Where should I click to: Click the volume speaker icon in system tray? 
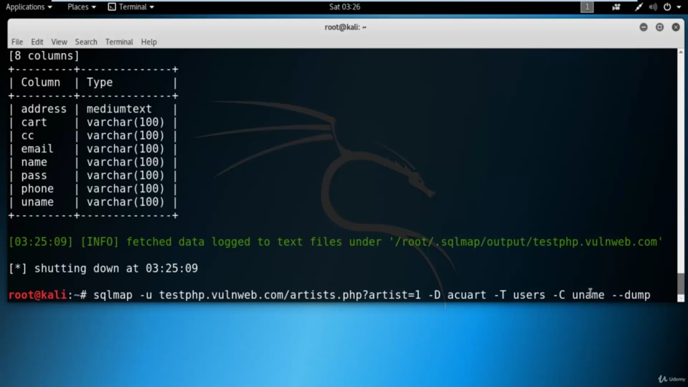pyautogui.click(x=653, y=6)
